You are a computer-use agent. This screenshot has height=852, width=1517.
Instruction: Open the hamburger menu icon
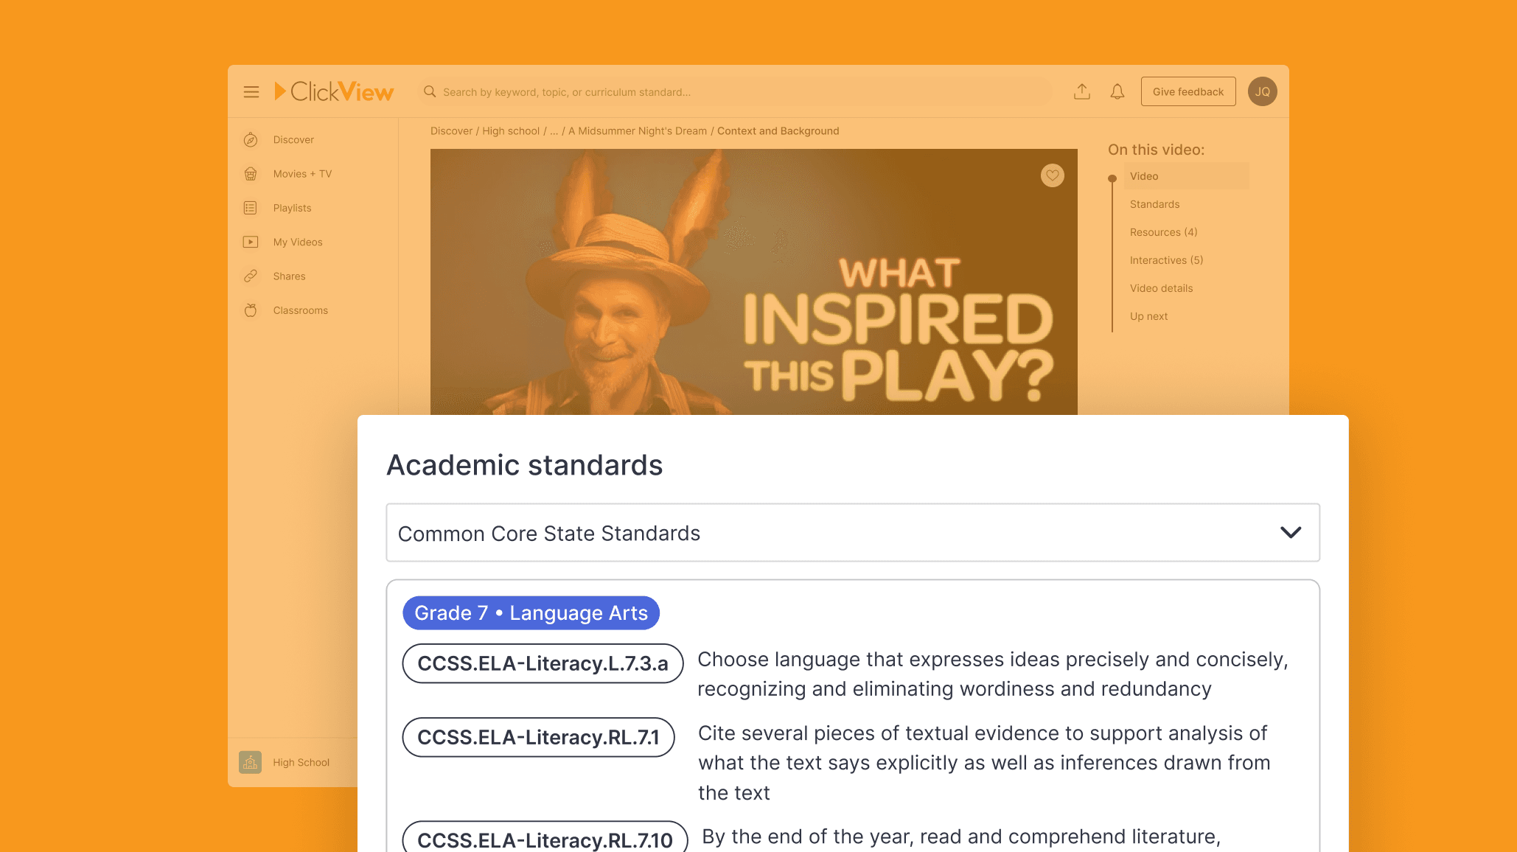pos(251,92)
